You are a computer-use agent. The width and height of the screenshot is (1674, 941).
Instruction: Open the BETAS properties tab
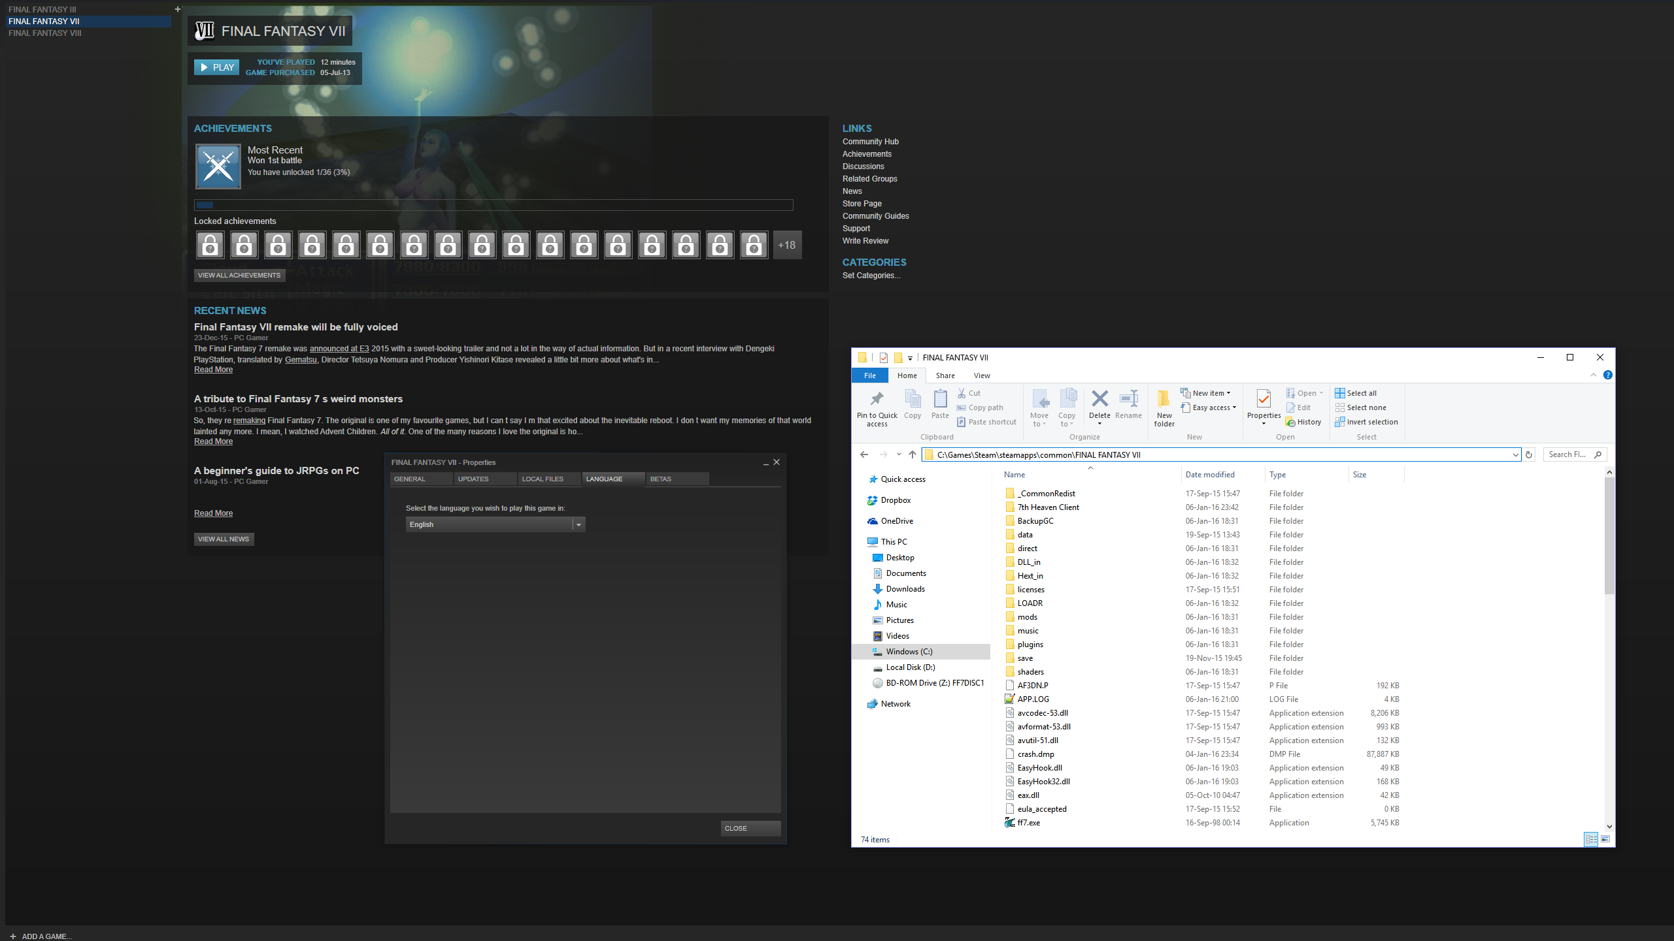click(x=677, y=479)
